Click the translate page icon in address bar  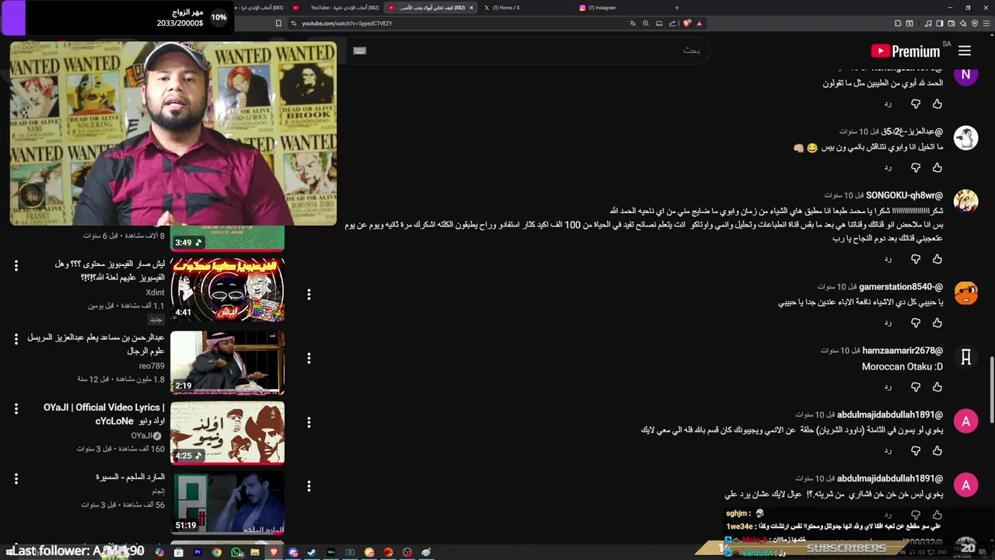pos(633,23)
